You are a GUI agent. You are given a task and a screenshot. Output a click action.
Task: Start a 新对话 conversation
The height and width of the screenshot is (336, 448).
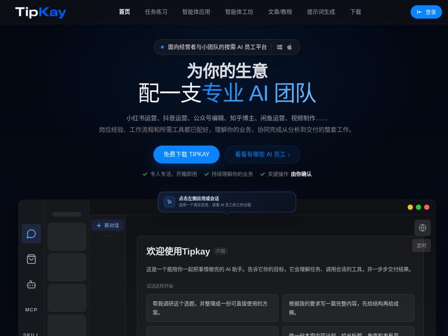click(x=108, y=226)
